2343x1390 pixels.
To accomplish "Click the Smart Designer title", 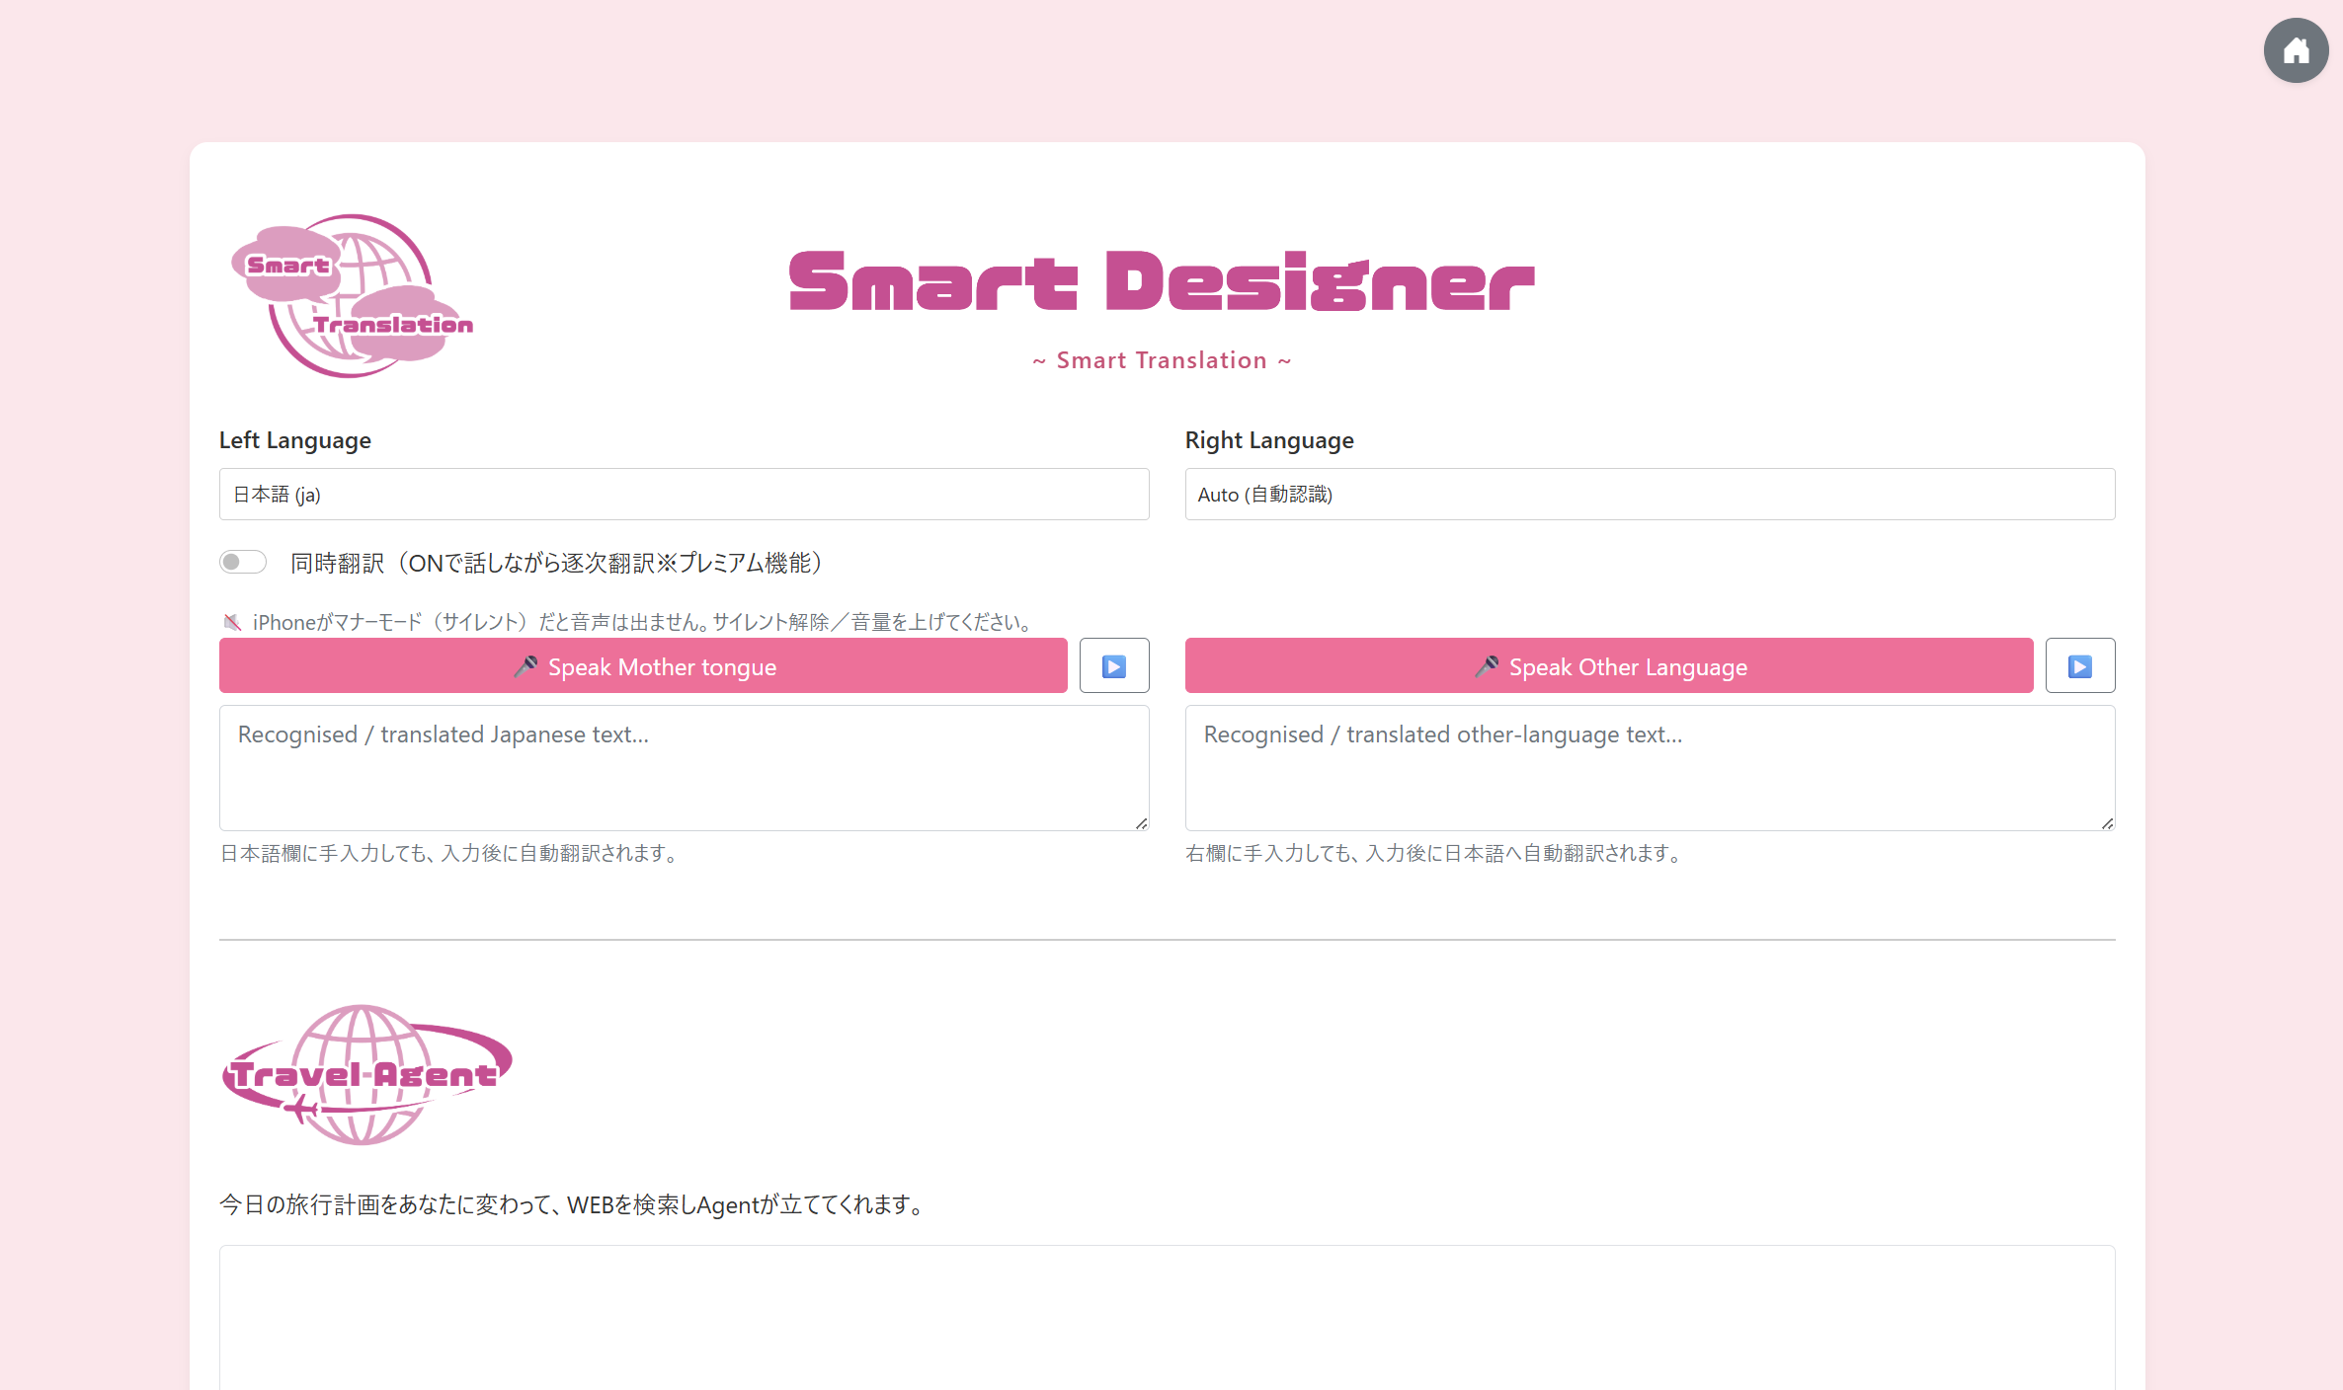I will [x=1162, y=280].
